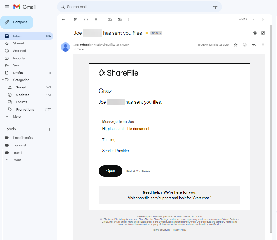This screenshot has width=277, height=240.
Task: Archive this email
Action: click(x=75, y=19)
